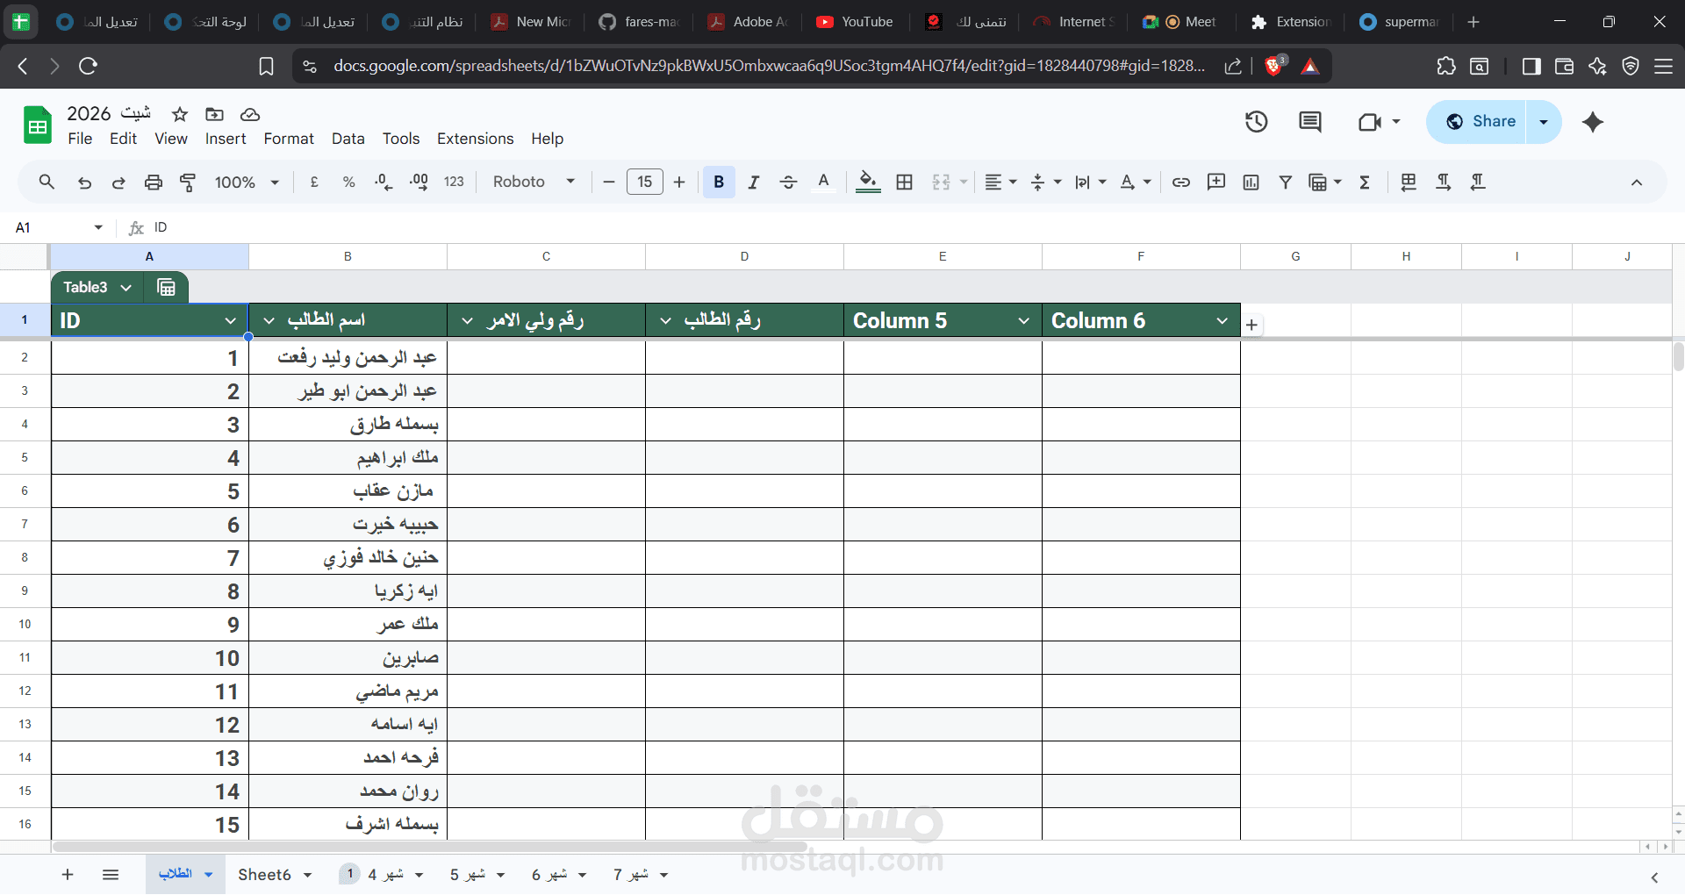The image size is (1685, 895).
Task: Open more number formats 123
Action: (454, 182)
